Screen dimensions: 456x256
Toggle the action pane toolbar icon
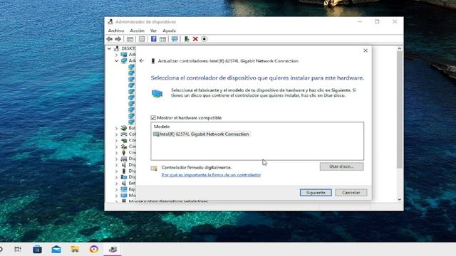[162, 39]
